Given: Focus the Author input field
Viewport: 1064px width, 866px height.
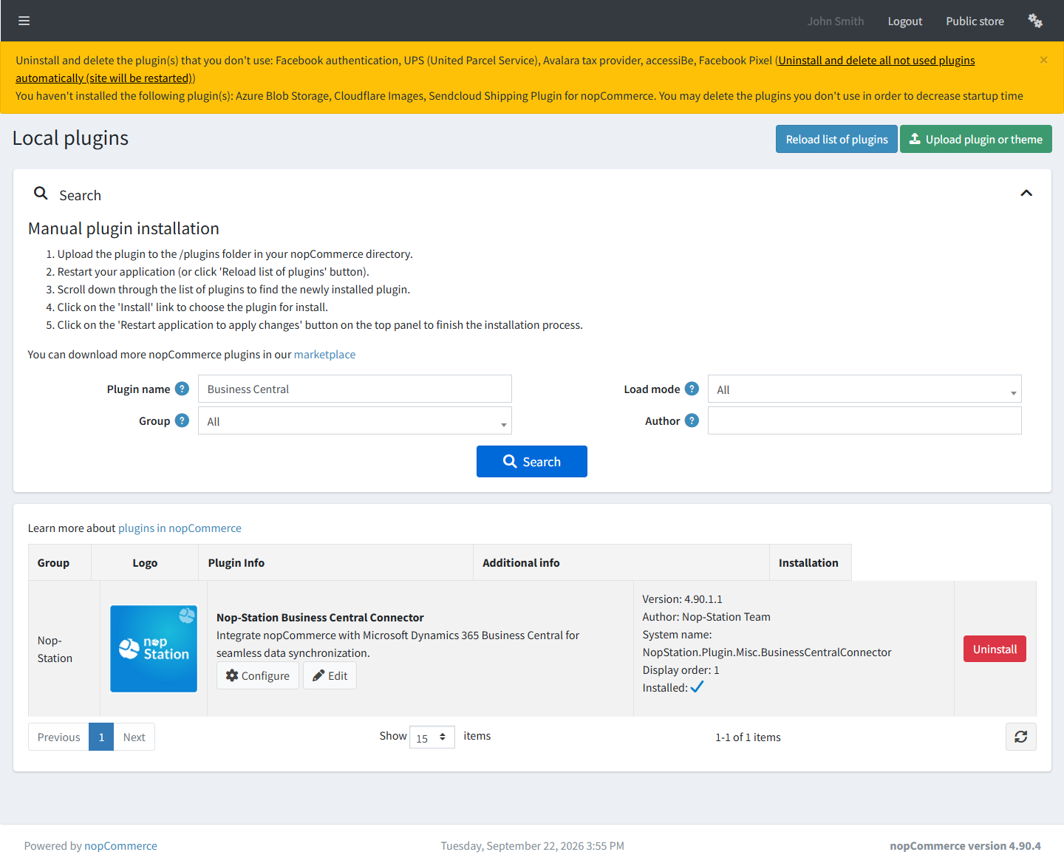Looking at the screenshot, I should point(864,420).
